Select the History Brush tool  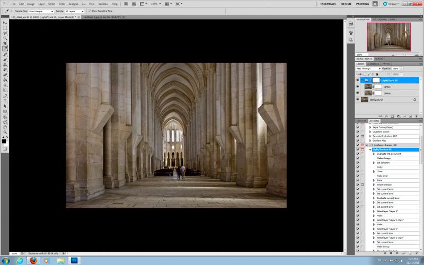click(5, 70)
